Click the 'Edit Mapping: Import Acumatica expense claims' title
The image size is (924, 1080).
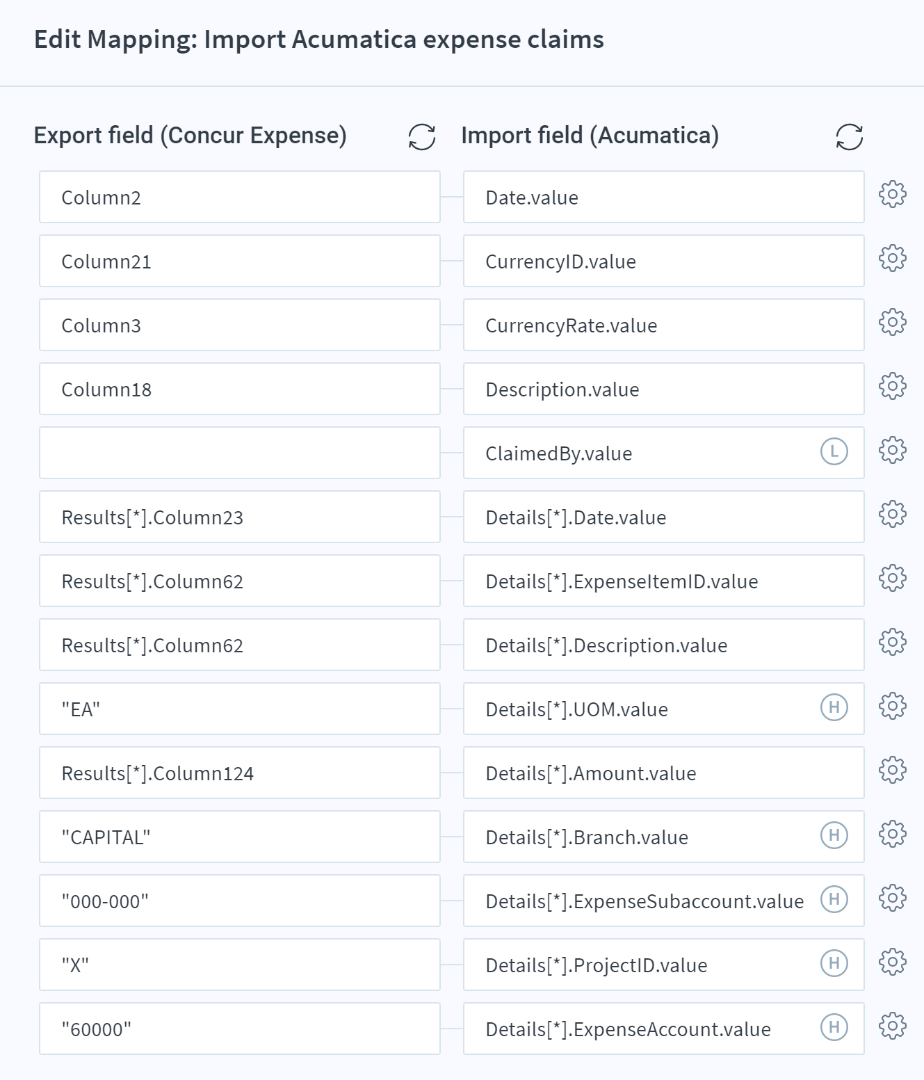(319, 40)
